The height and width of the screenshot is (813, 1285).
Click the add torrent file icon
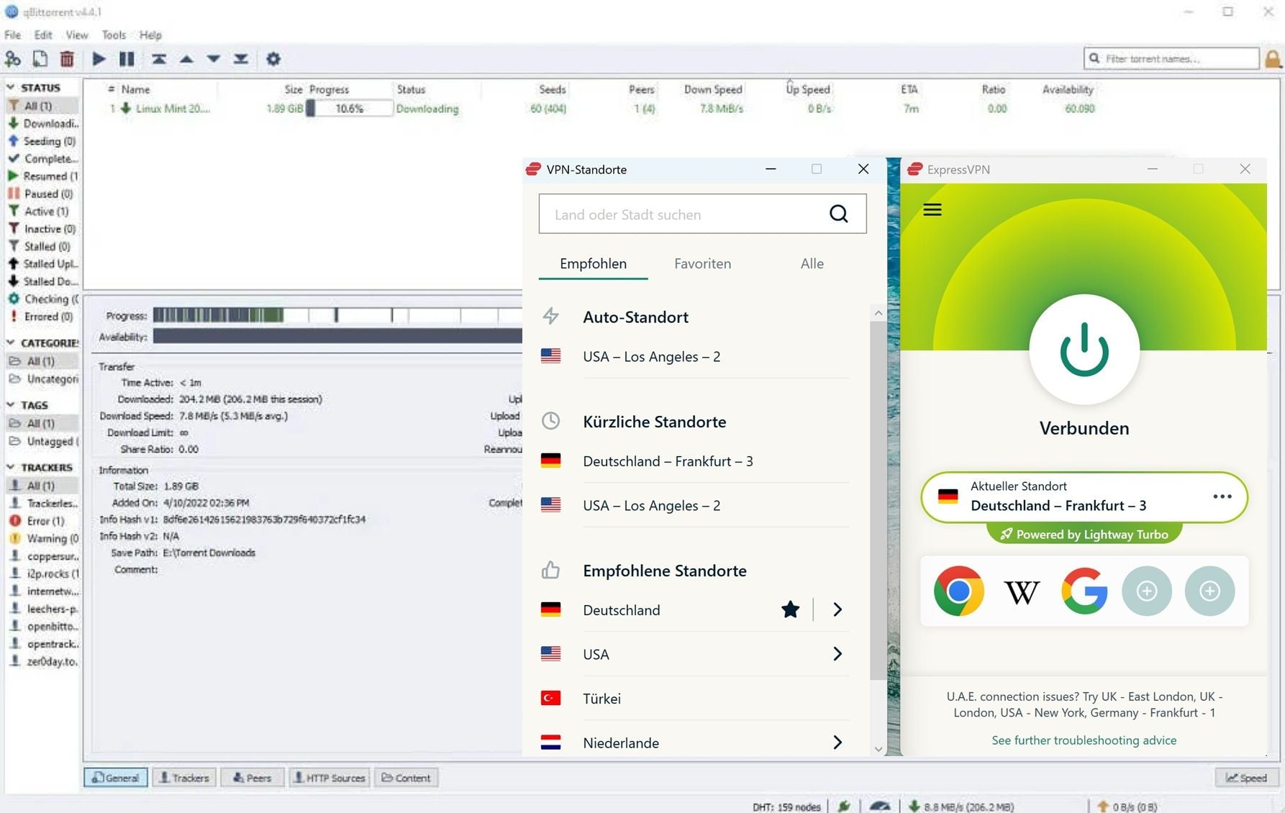point(40,59)
